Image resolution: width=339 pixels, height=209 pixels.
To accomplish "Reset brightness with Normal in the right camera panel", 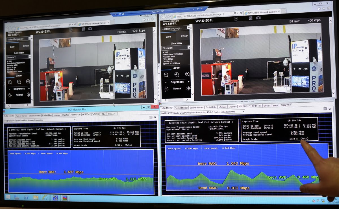I will tap(177, 88).
